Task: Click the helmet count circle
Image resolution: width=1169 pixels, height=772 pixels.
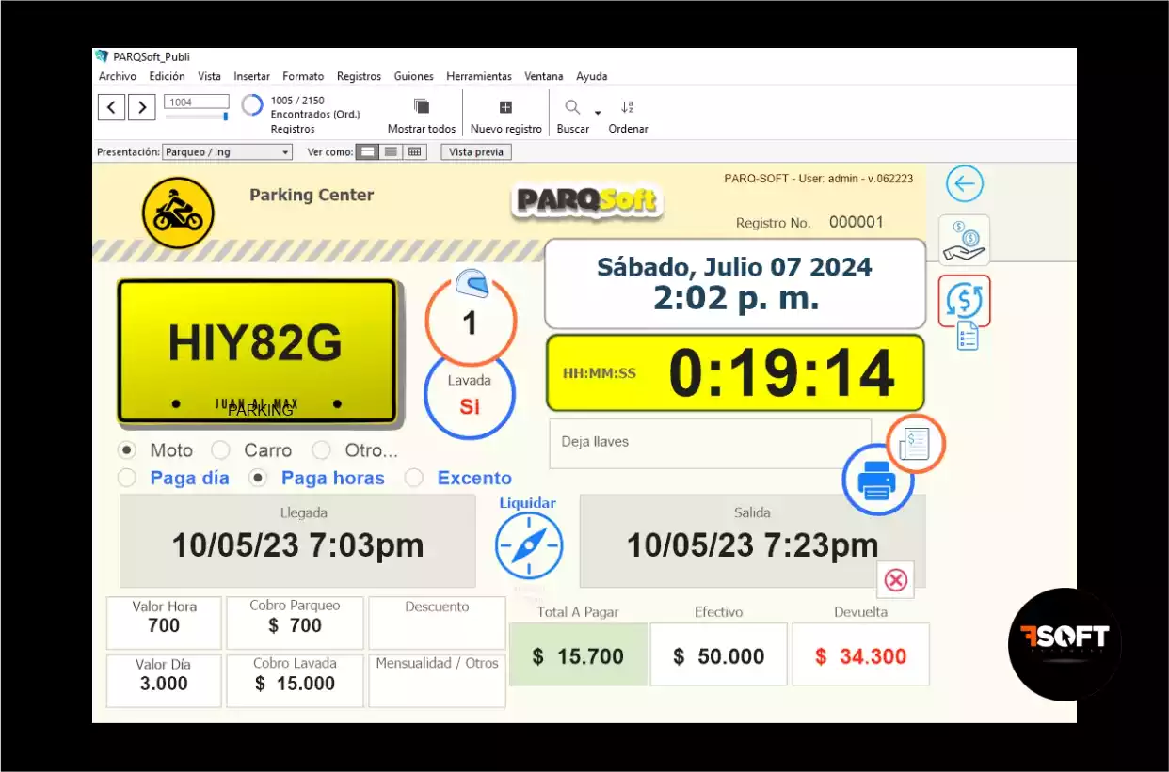Action: 470,322
